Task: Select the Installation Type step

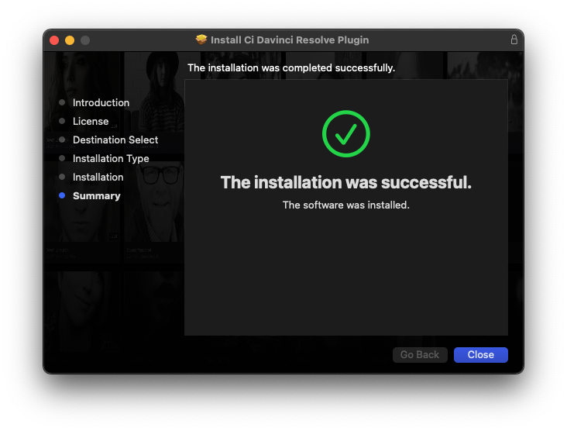Action: pos(111,158)
